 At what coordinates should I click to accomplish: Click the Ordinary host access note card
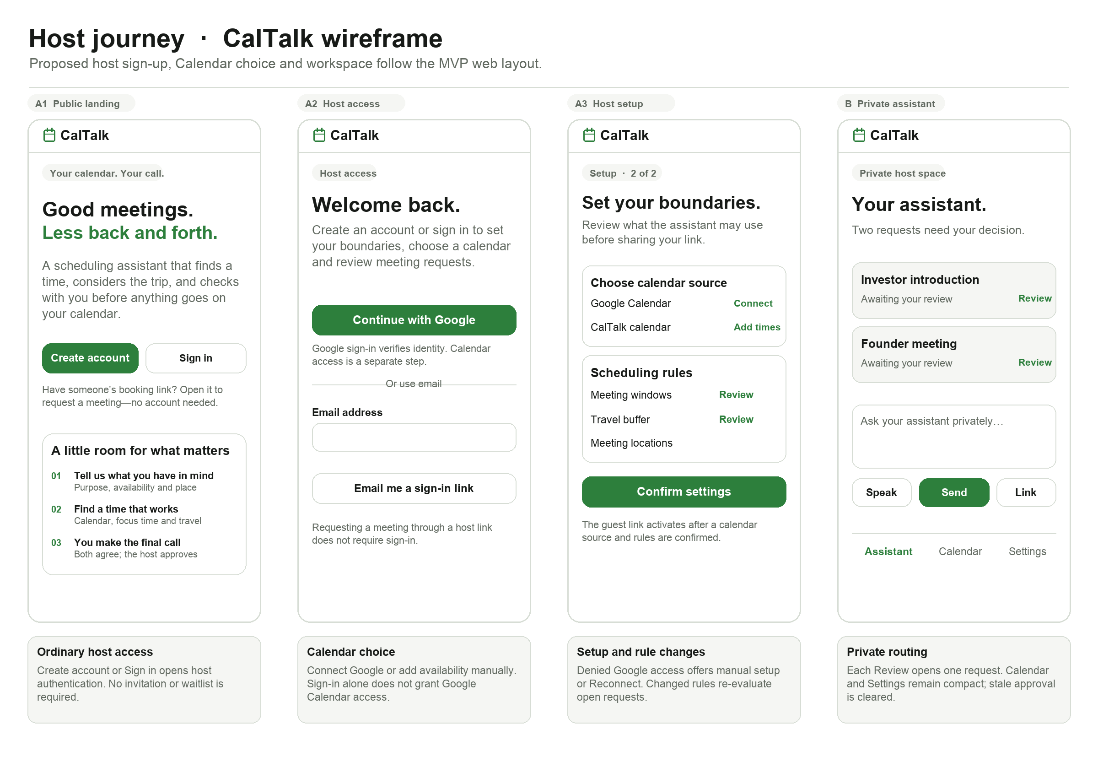tap(144, 679)
